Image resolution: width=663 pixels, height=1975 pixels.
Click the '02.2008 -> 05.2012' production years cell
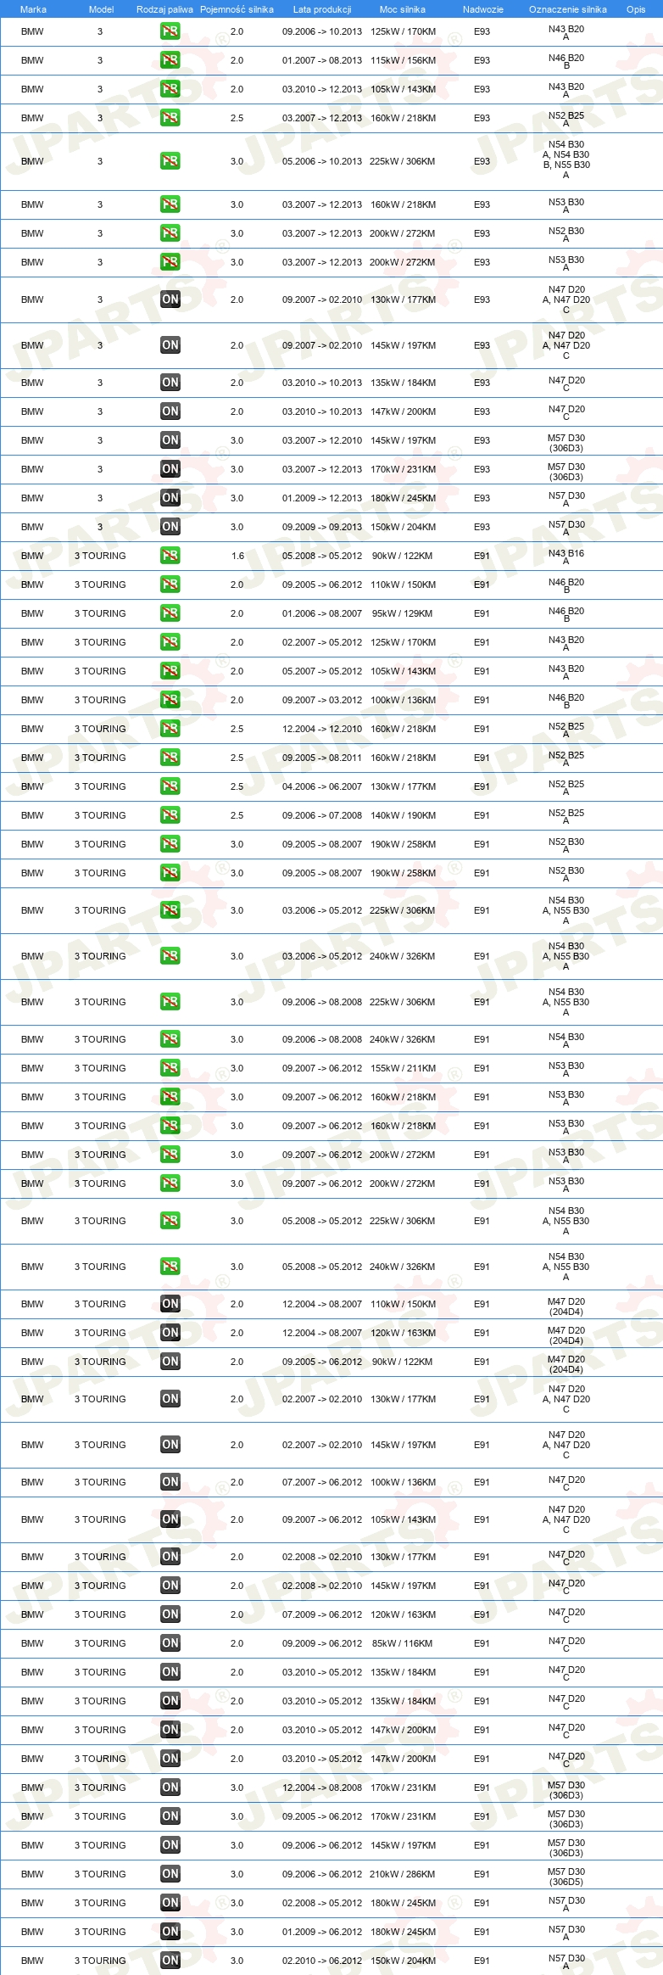[x=322, y=1903]
